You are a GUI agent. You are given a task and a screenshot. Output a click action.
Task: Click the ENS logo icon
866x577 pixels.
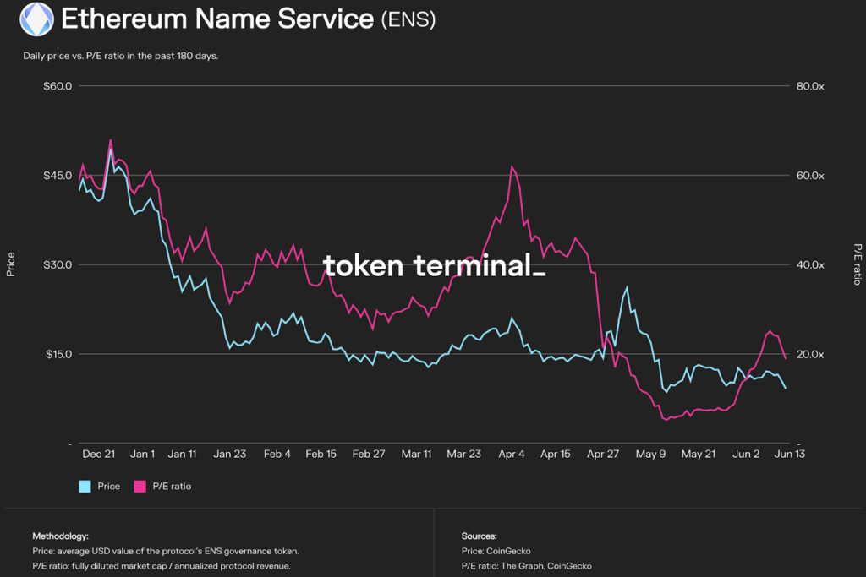tap(36, 19)
